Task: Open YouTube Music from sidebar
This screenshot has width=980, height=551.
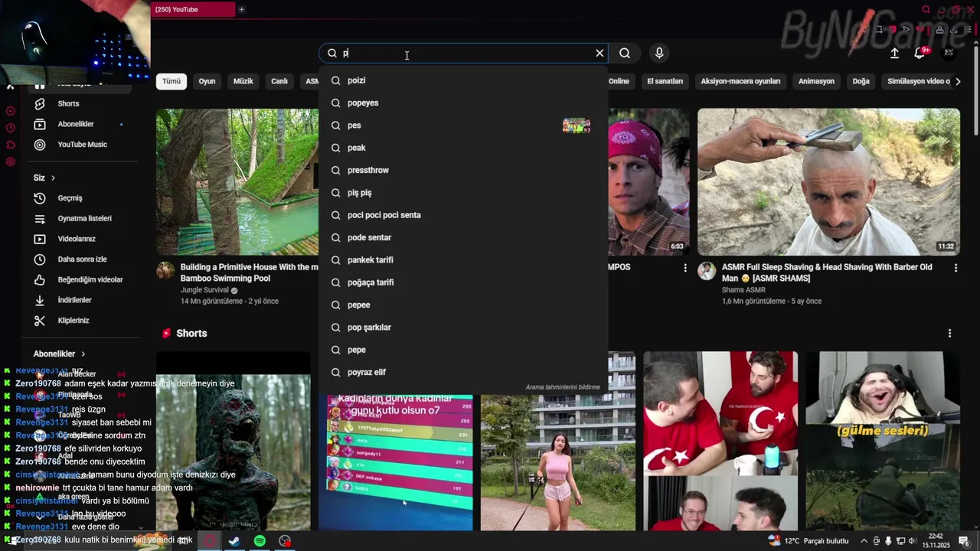Action: pos(80,145)
